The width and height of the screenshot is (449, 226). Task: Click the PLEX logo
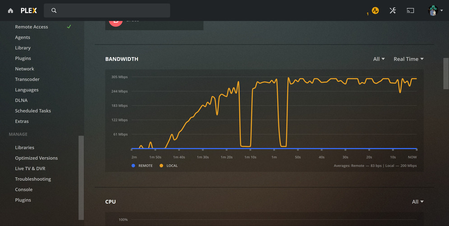pos(28,10)
